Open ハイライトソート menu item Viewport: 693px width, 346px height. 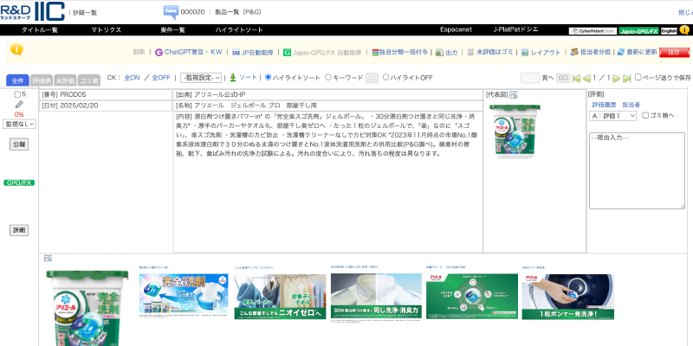[239, 30]
